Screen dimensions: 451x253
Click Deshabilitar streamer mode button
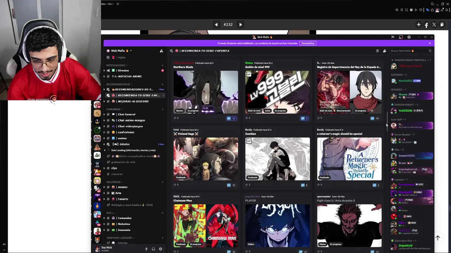coord(308,43)
